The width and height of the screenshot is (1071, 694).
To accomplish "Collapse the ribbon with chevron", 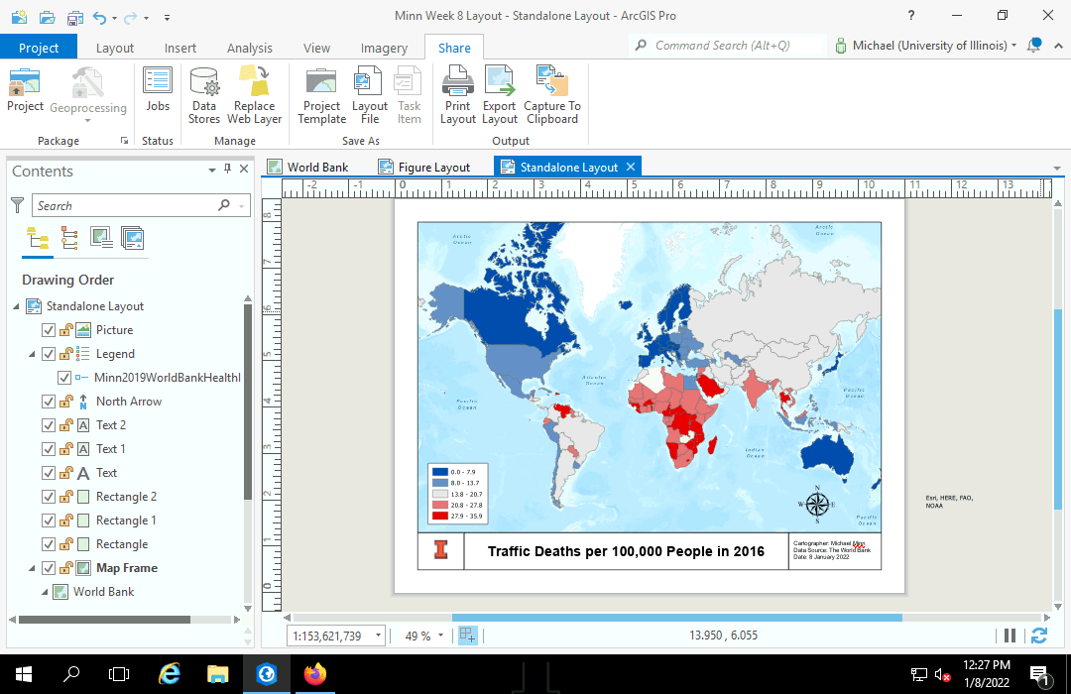I will click(x=1058, y=46).
